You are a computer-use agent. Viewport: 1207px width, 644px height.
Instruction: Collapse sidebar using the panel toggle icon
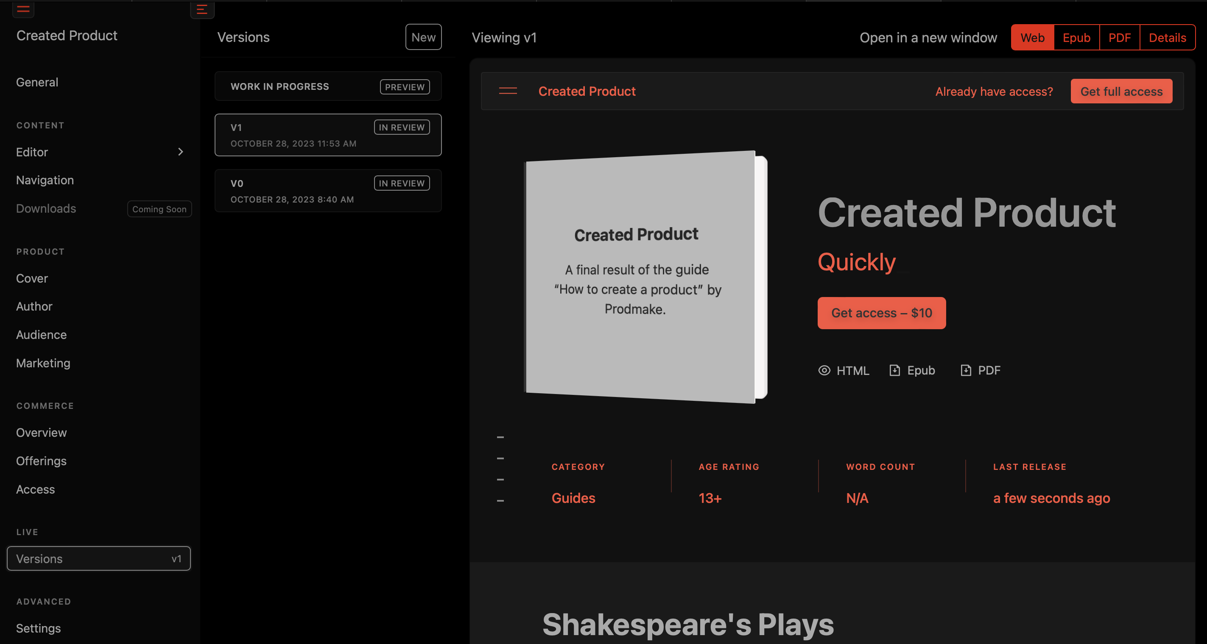pyautogui.click(x=202, y=9)
